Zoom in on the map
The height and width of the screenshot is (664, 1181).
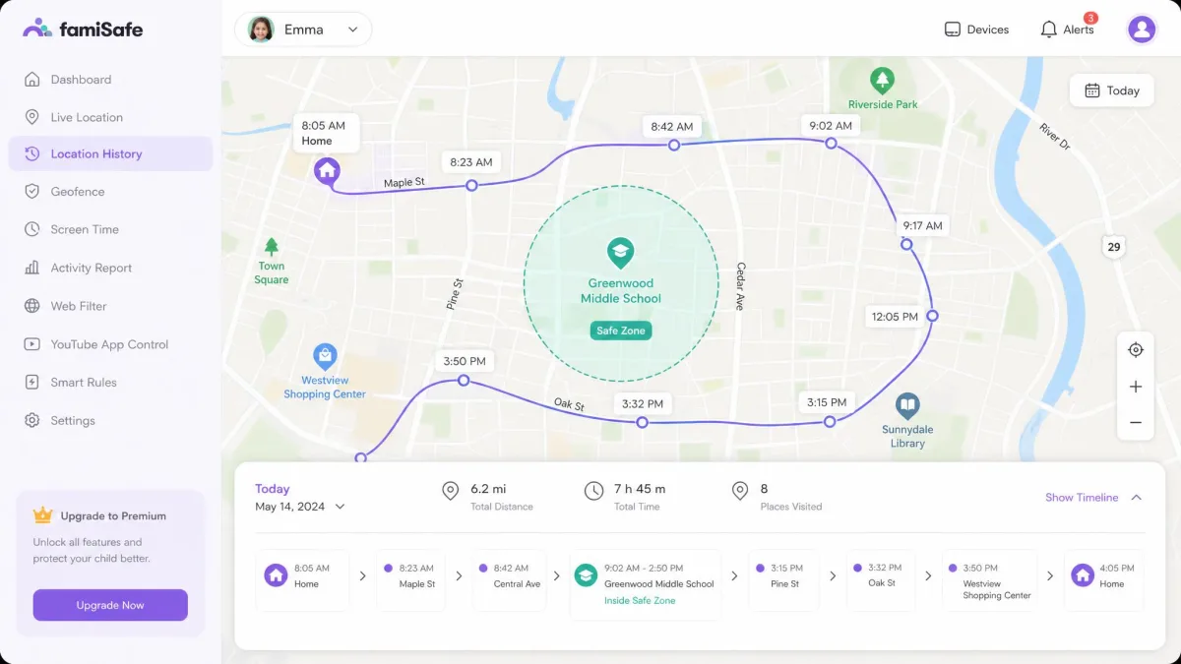pos(1136,387)
